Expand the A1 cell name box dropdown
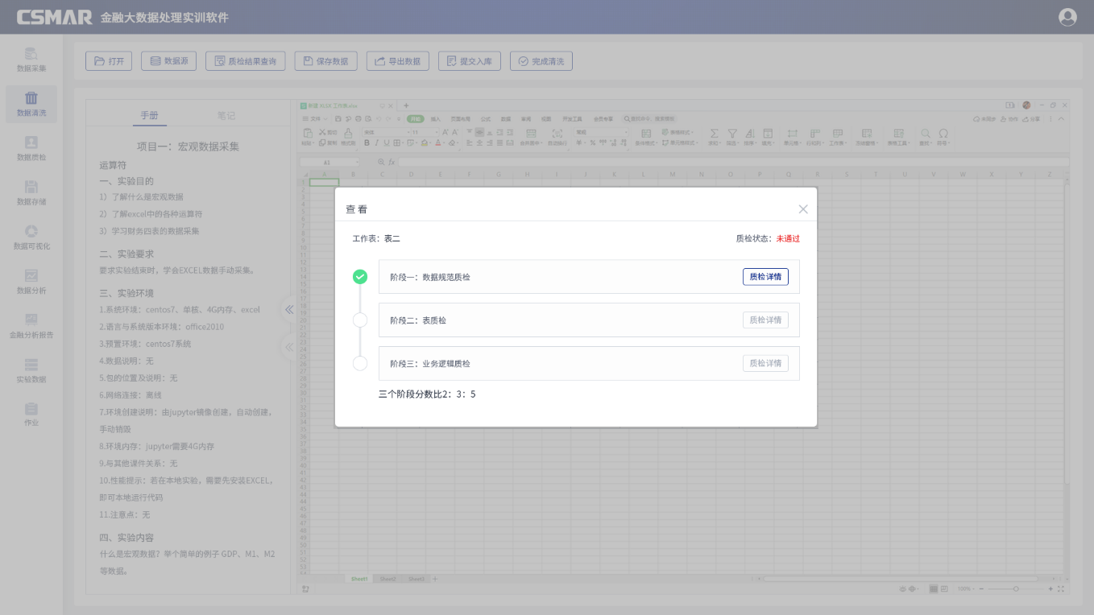 (x=357, y=162)
